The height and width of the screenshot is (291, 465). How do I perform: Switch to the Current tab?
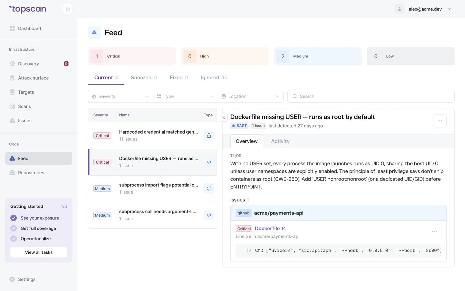tap(106, 78)
